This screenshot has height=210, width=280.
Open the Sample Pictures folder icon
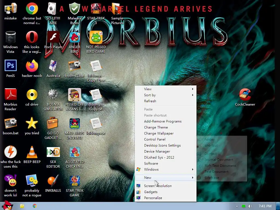(x=117, y=8)
